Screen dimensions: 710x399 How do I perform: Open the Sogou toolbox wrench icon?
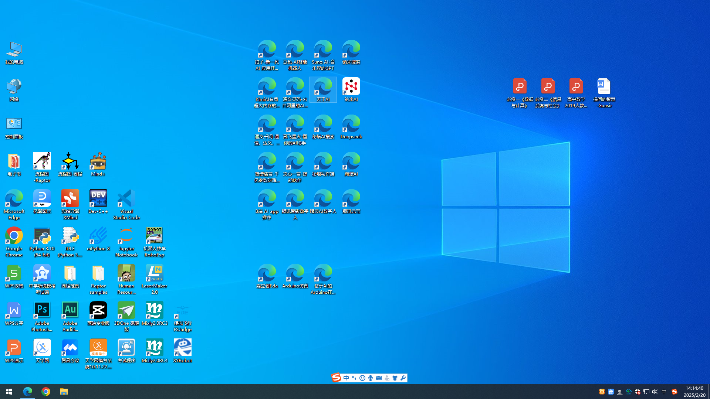tap(403, 378)
